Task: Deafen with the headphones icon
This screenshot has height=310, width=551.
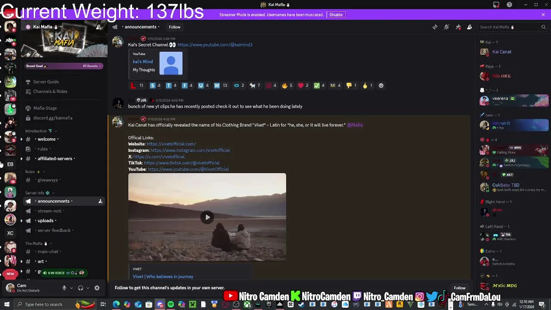Action: pyautogui.click(x=80, y=288)
